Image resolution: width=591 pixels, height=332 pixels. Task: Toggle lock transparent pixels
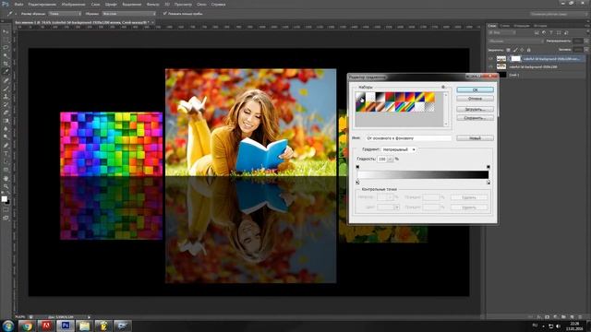pyautogui.click(x=508, y=50)
